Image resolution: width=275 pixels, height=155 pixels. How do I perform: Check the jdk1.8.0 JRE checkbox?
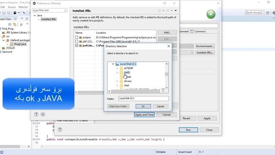tap(76, 41)
